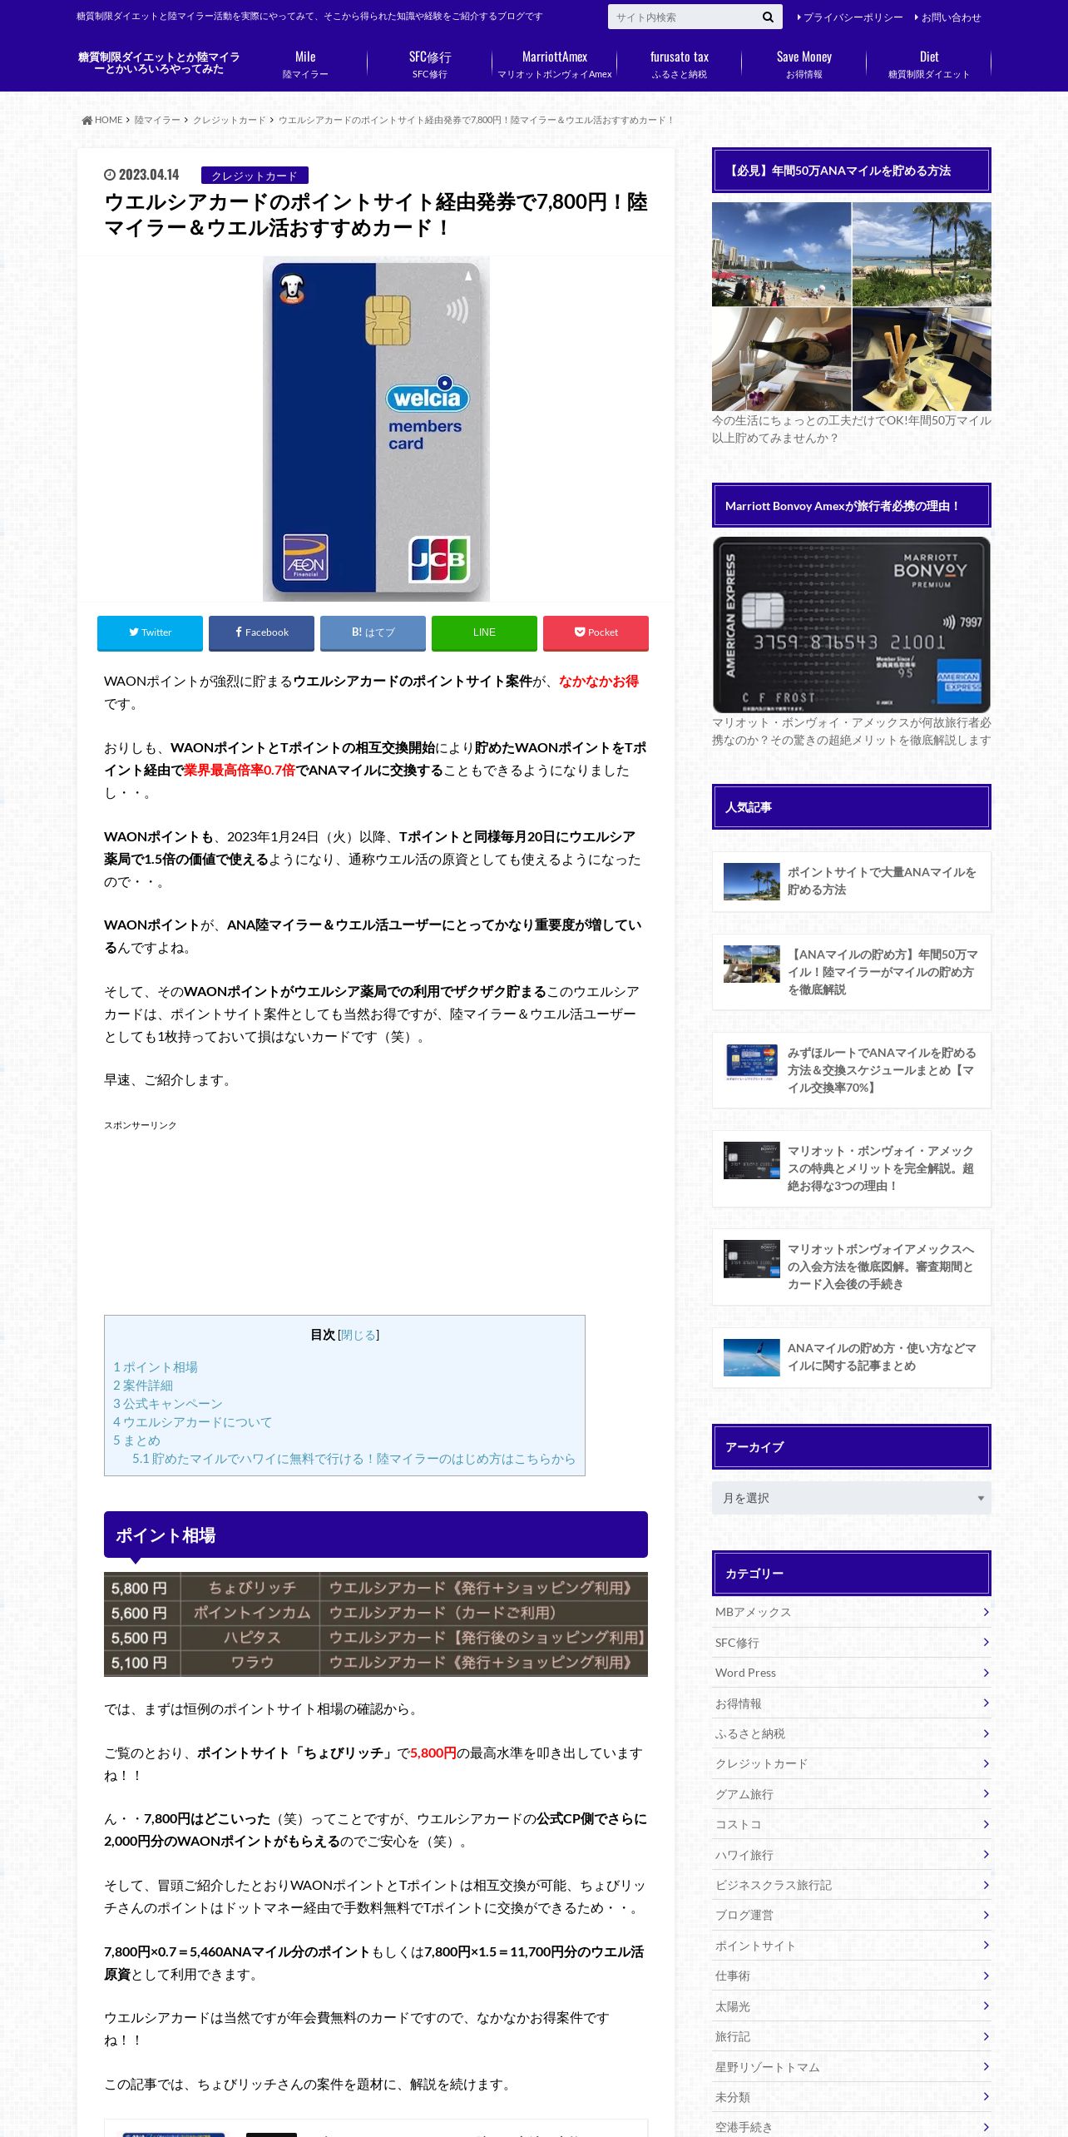
Task: Open the お得情報 category in sidebar
Action: tap(852, 1703)
